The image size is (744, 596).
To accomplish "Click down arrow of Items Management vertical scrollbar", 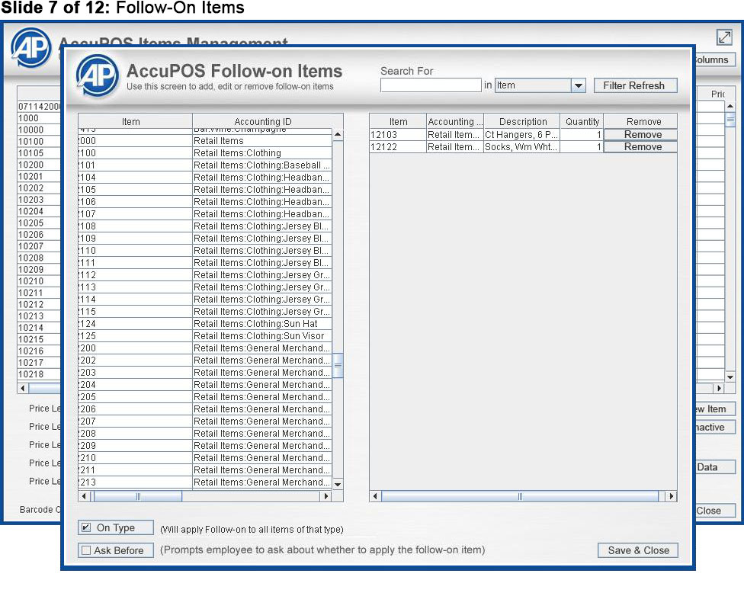I will [730, 377].
